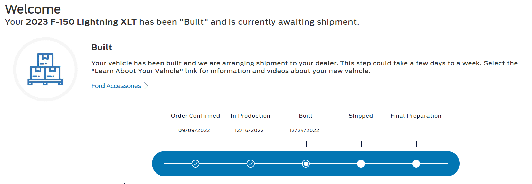Click the 12/16/2022 production date
Screen dimensions: 532x184
point(249,130)
